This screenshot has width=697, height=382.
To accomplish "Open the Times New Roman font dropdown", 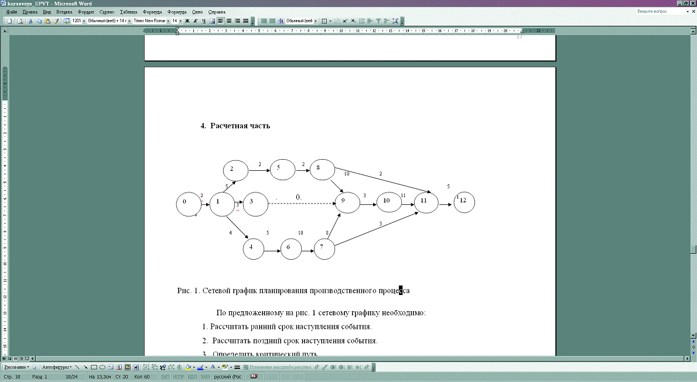I will 168,21.
